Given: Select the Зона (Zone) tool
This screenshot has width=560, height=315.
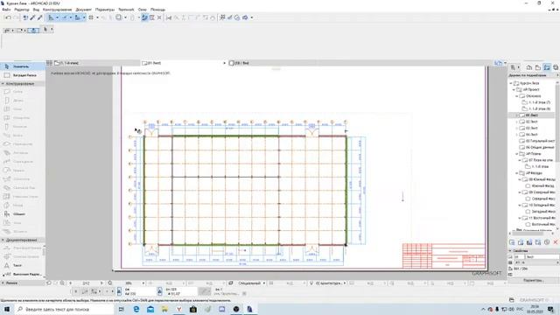Looking at the screenshot, I should (22, 223).
